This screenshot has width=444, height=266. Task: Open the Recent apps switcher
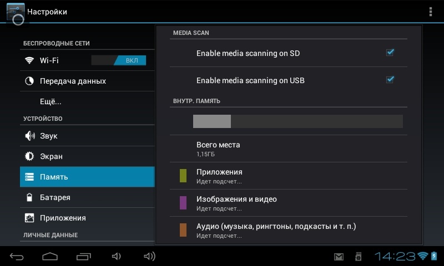click(x=84, y=256)
